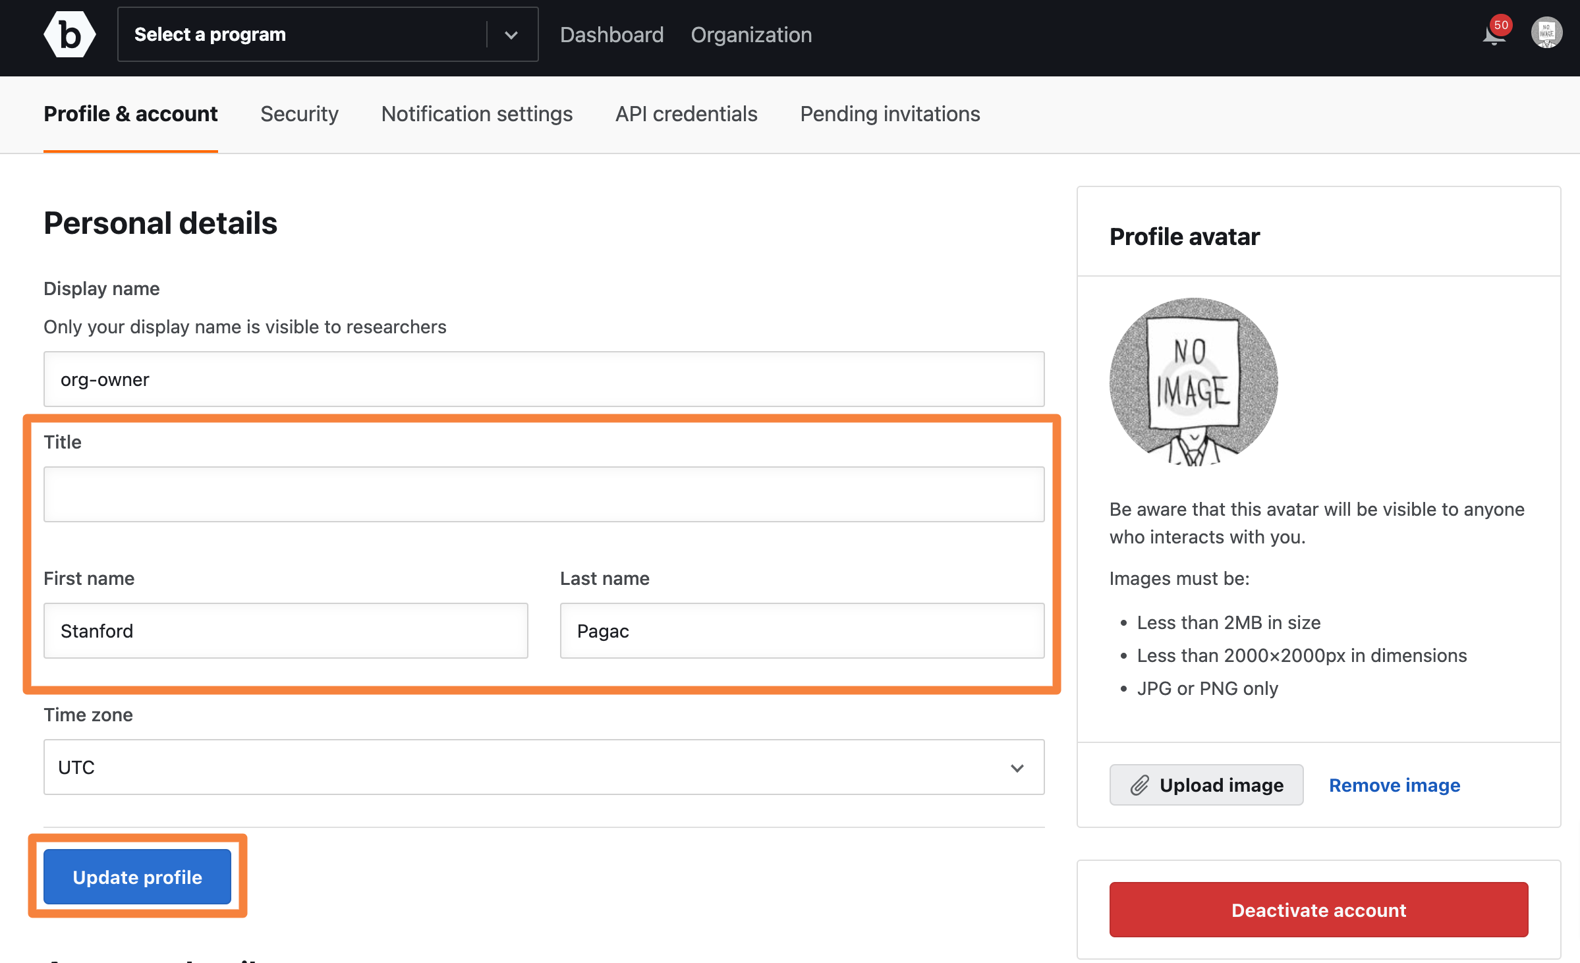The image size is (1580, 963).
Task: Open notification bell icon
Action: (1492, 34)
